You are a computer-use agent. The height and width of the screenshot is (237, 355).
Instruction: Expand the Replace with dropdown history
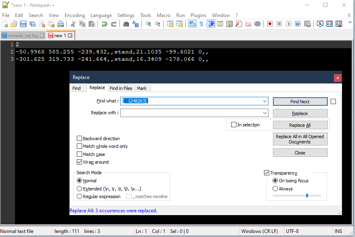(x=265, y=113)
